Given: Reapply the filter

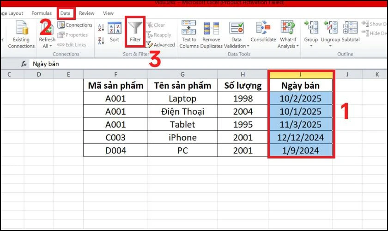Looking at the screenshot, I should tap(159, 35).
